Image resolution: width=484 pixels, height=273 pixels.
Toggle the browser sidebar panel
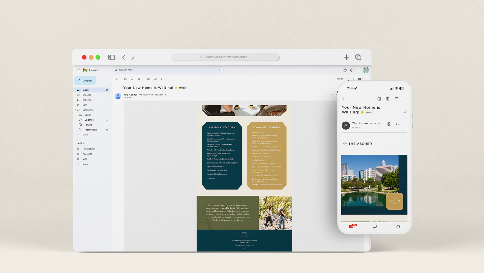coord(111,57)
